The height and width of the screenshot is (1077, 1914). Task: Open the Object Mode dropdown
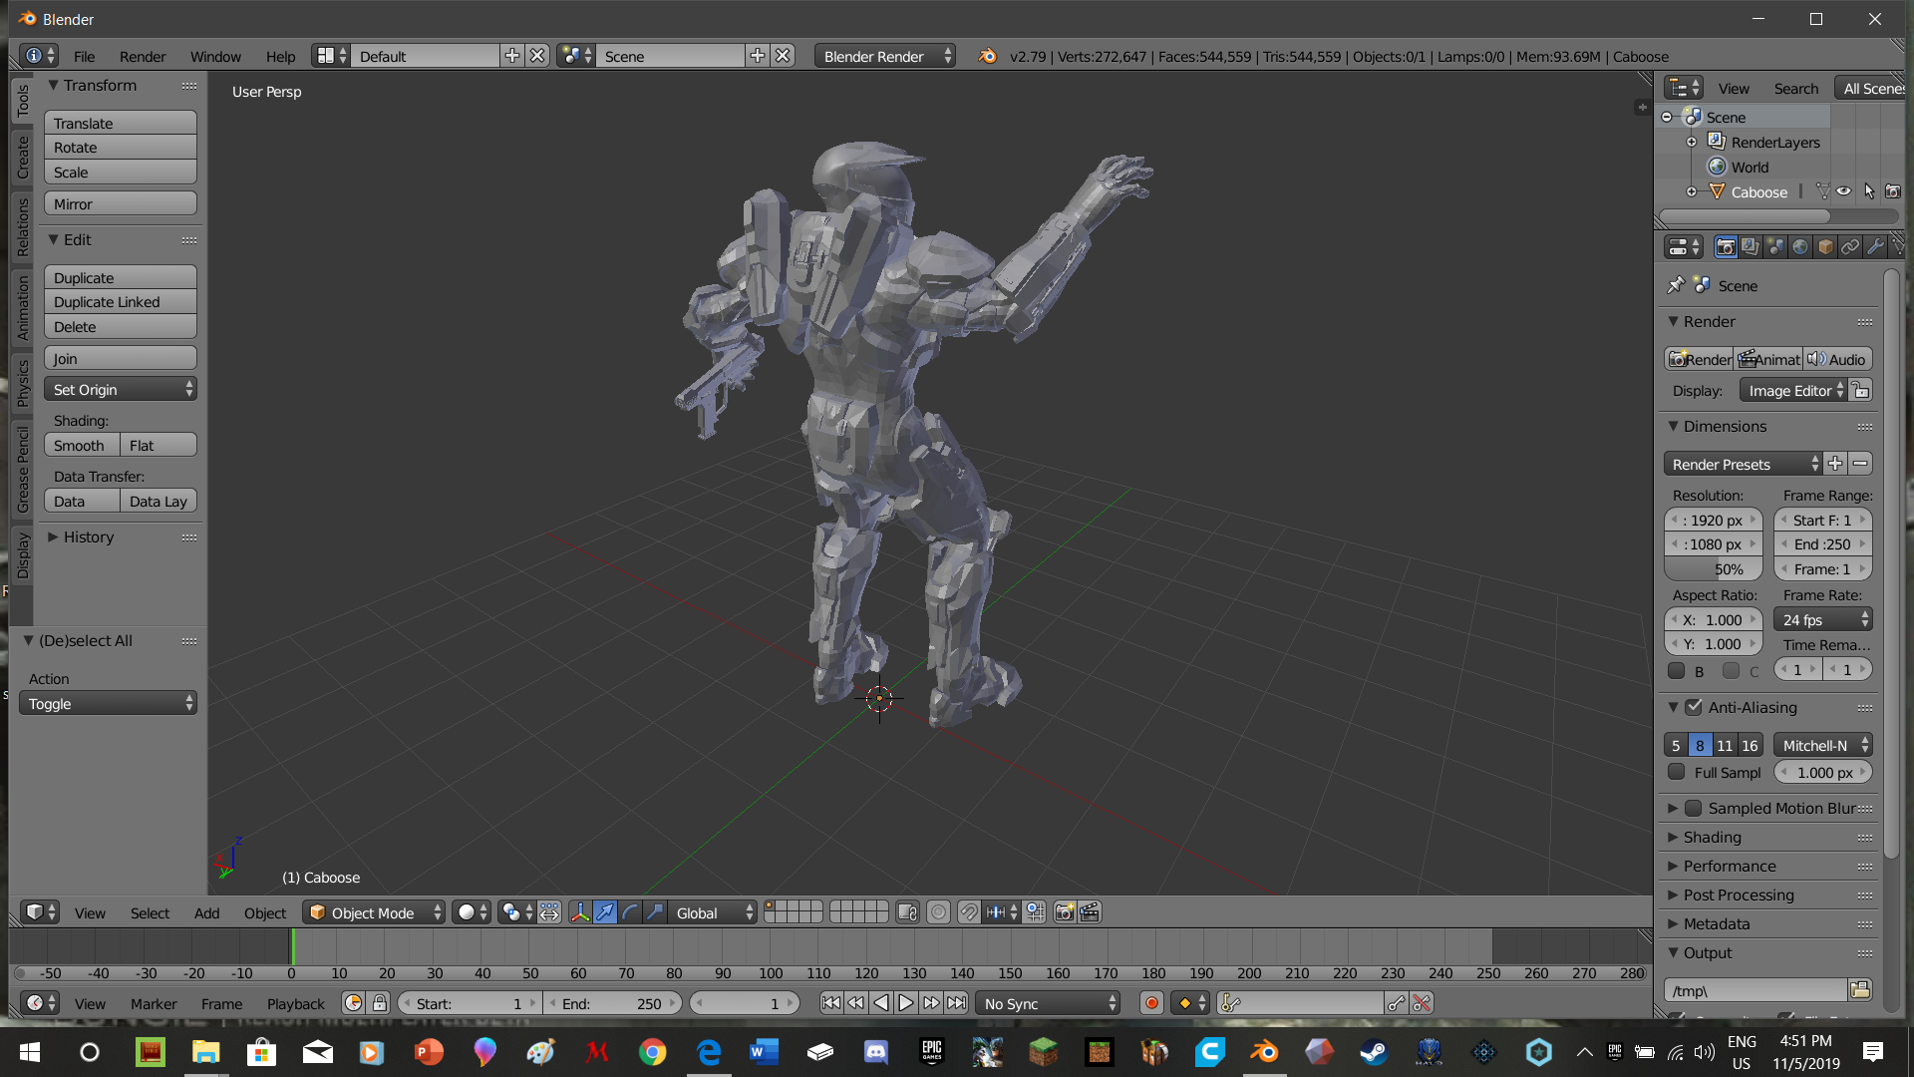click(x=375, y=912)
